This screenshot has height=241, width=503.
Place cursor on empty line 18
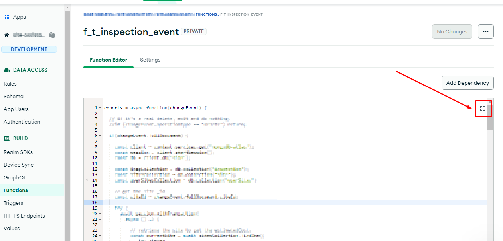point(294,202)
